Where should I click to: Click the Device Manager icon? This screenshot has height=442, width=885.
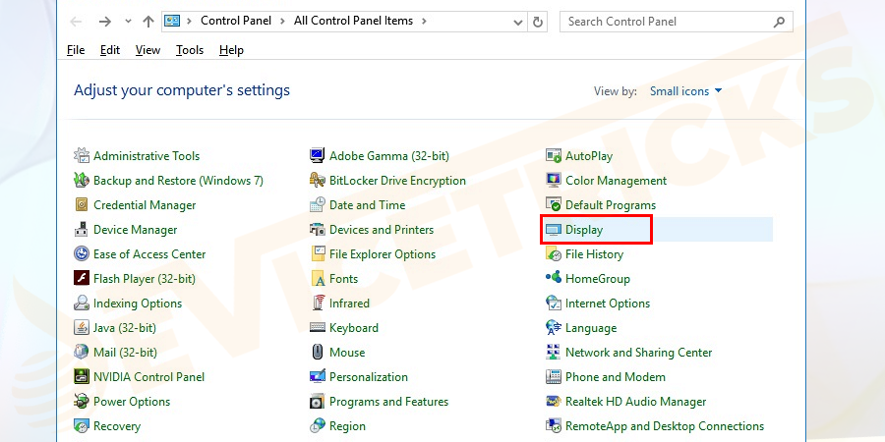(83, 230)
